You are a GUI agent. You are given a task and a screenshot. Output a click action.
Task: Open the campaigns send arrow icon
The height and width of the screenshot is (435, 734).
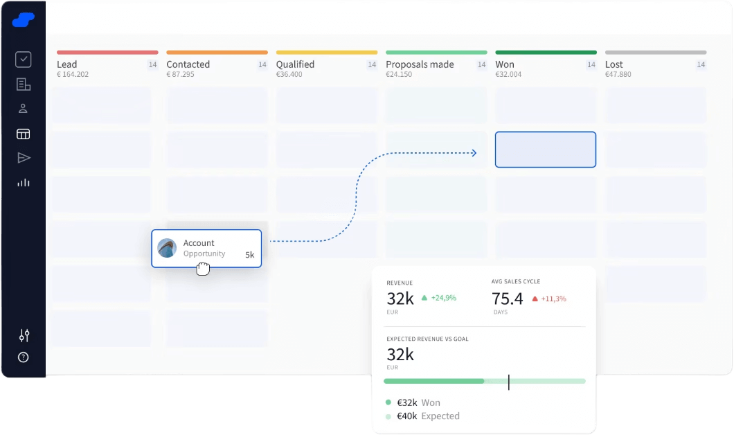click(x=23, y=157)
